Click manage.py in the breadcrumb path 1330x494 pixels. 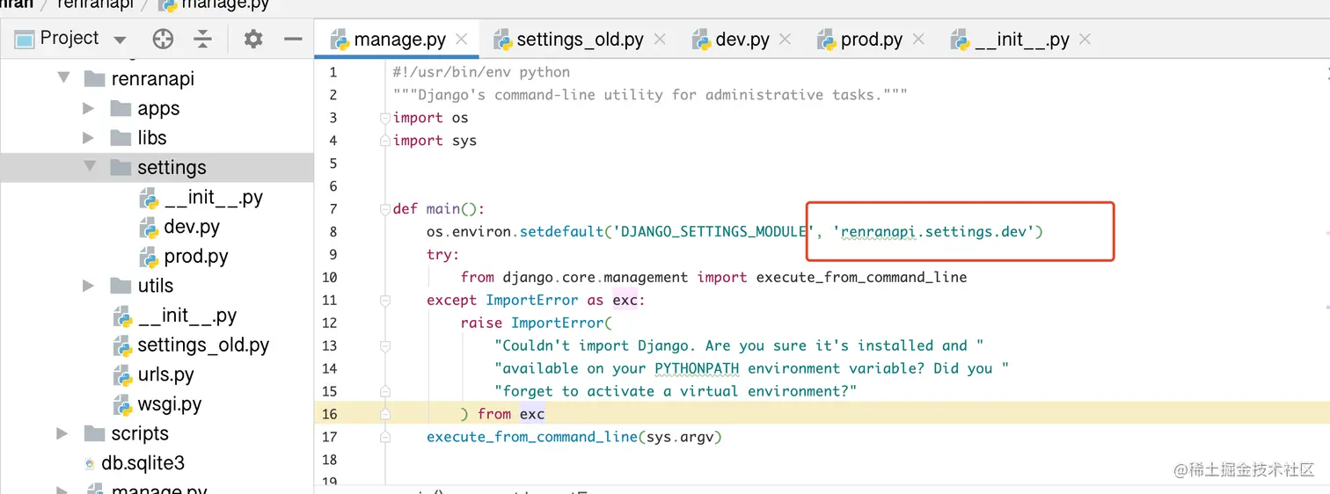(x=214, y=4)
